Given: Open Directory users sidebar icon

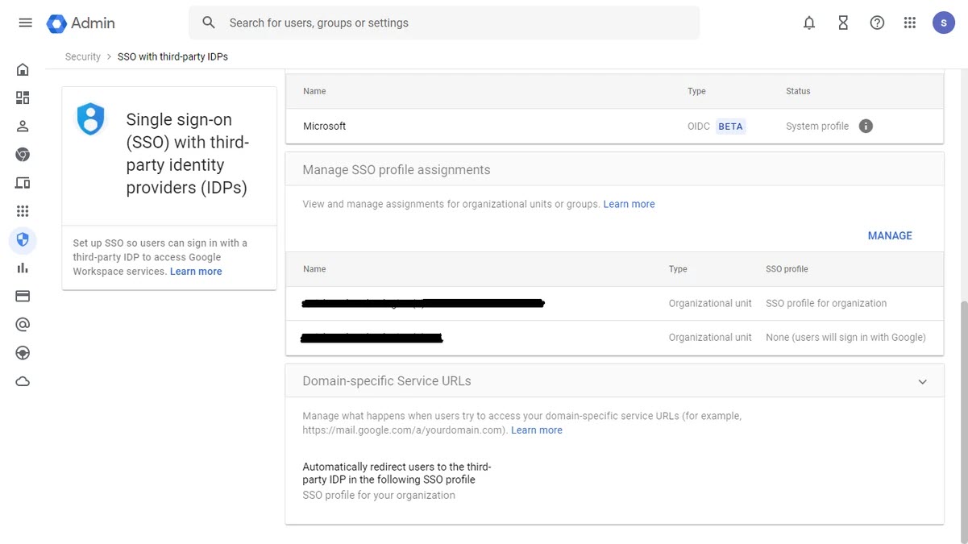Looking at the screenshot, I should [23, 126].
